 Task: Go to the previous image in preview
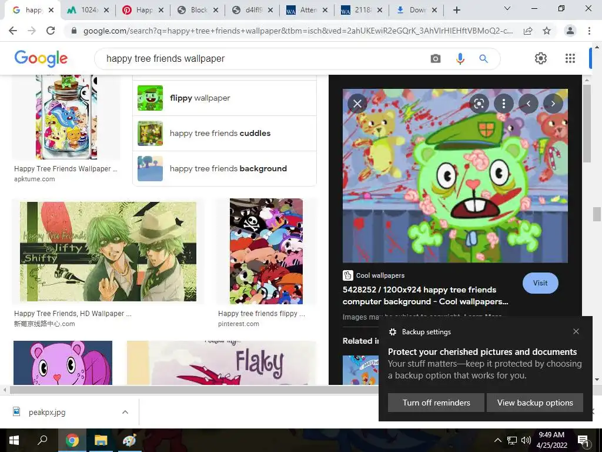point(529,104)
